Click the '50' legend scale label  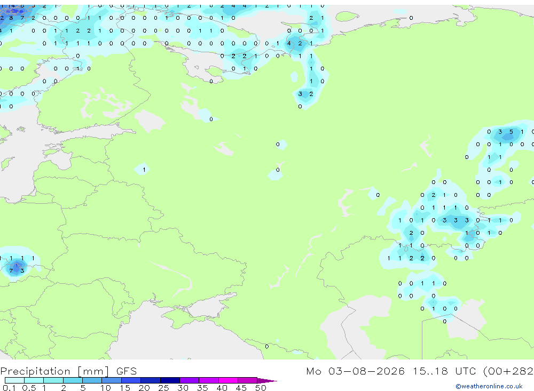click(261, 388)
